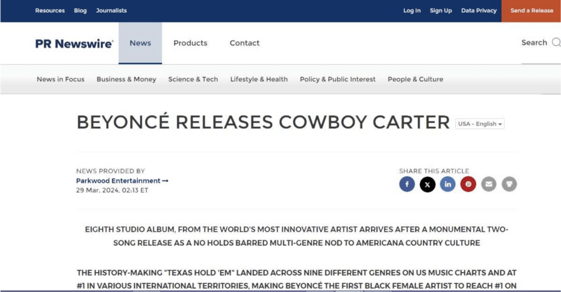
Task: Click the Log In link
Action: click(x=412, y=11)
